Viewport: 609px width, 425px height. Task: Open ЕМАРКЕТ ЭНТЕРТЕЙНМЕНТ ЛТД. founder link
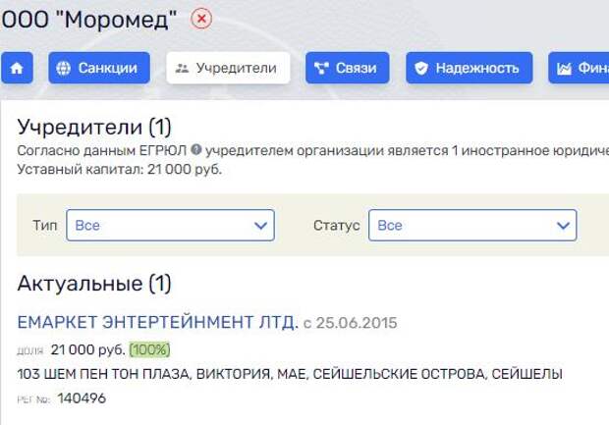pyautogui.click(x=157, y=322)
